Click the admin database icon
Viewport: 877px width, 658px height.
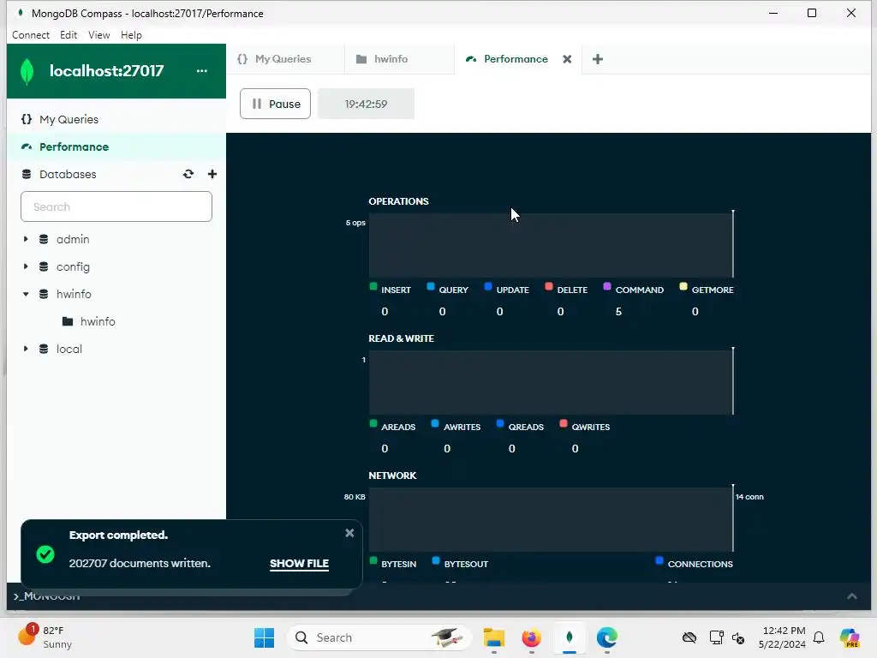coord(44,239)
